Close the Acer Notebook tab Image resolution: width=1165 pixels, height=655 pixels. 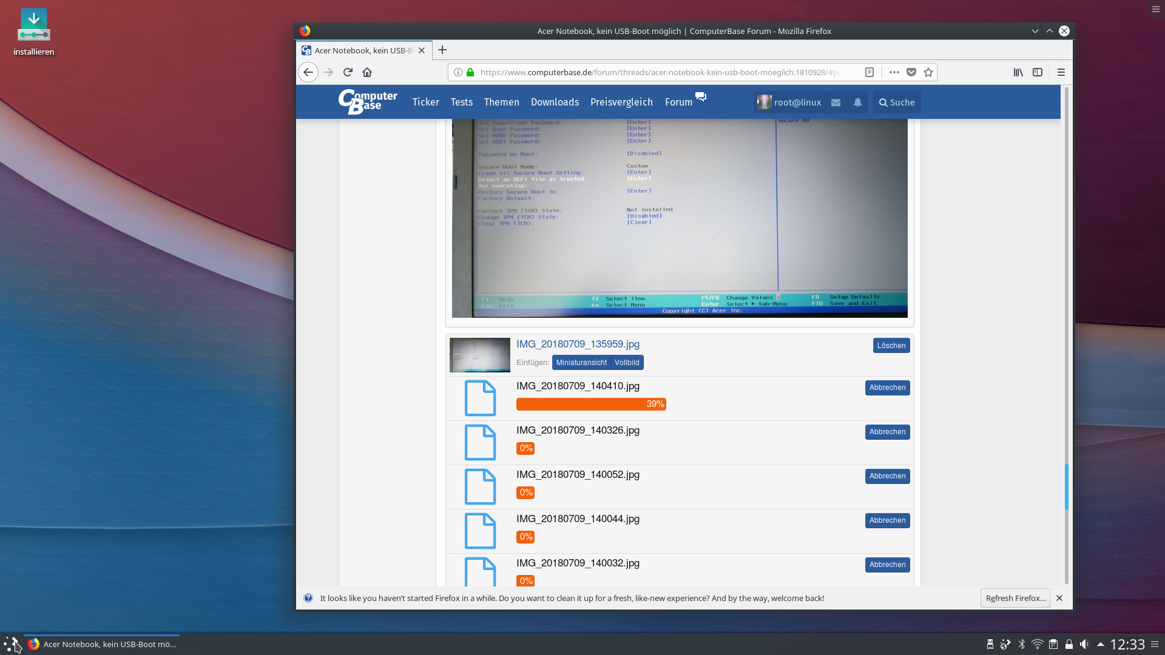coord(422,50)
